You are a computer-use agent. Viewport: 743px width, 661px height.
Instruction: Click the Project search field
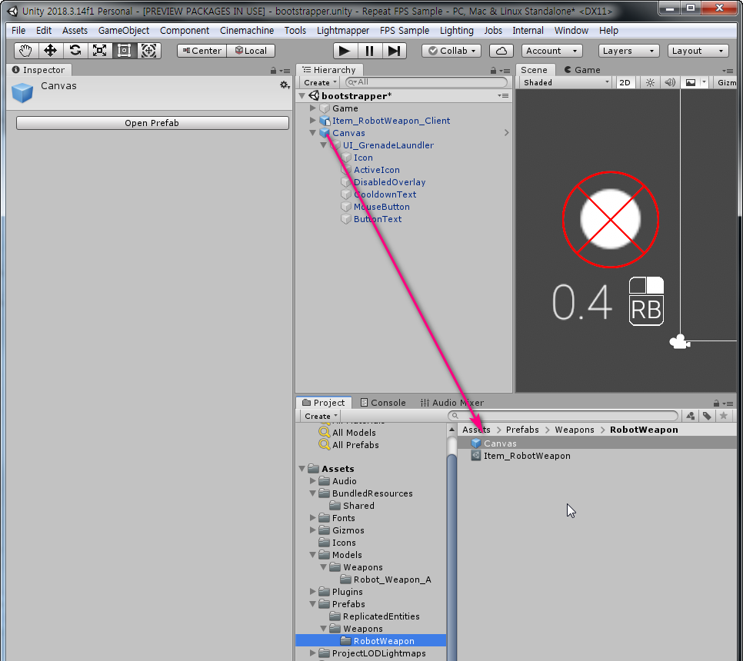[x=564, y=416]
